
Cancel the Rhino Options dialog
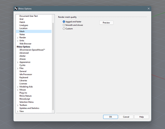[126, 117]
